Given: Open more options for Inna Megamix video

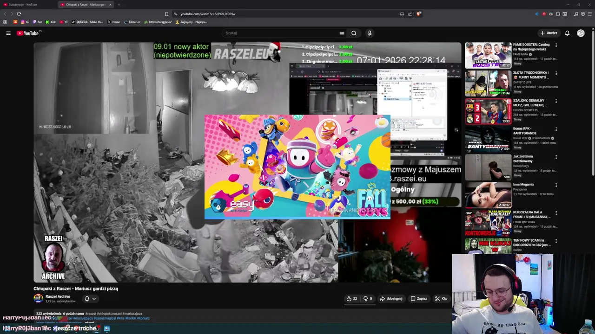Looking at the screenshot, I should point(556,185).
